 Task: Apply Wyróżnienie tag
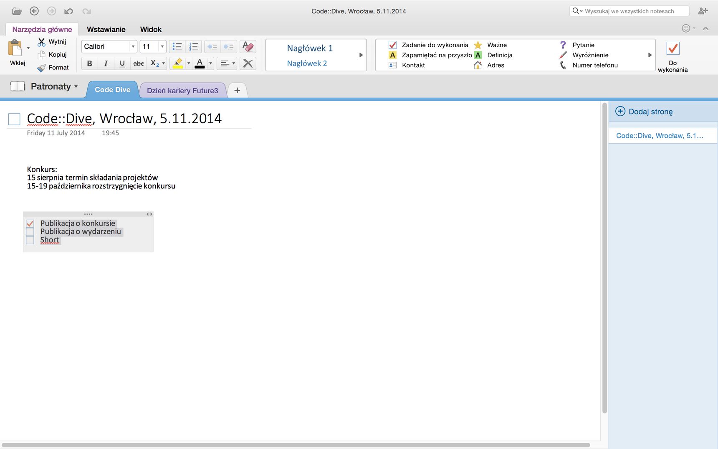[x=584, y=55]
